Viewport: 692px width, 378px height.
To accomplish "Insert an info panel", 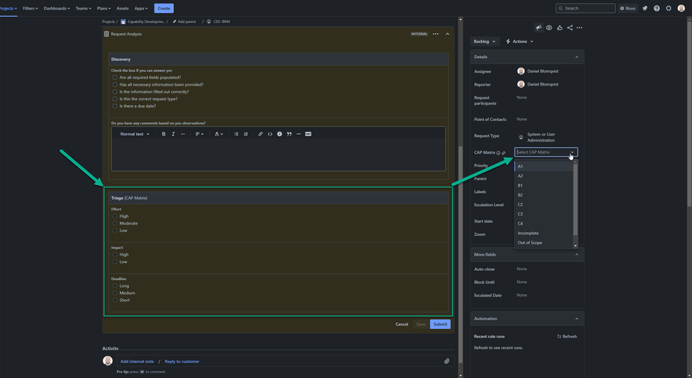I will pyautogui.click(x=279, y=134).
